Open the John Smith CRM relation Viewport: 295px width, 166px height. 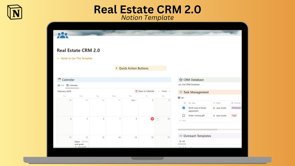220,115
